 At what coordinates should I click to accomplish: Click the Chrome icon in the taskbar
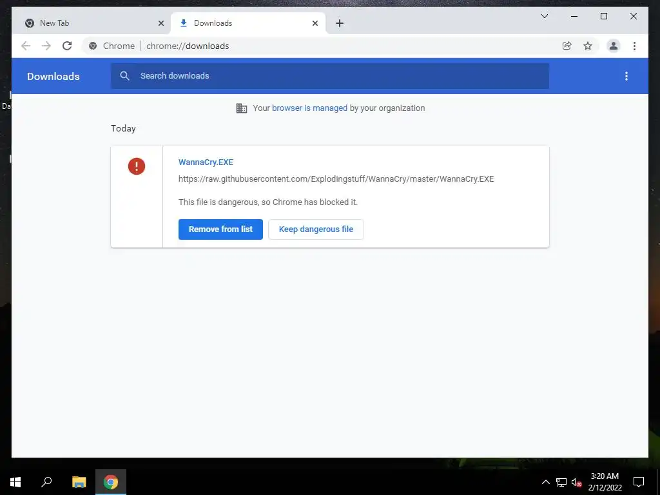[111, 482]
